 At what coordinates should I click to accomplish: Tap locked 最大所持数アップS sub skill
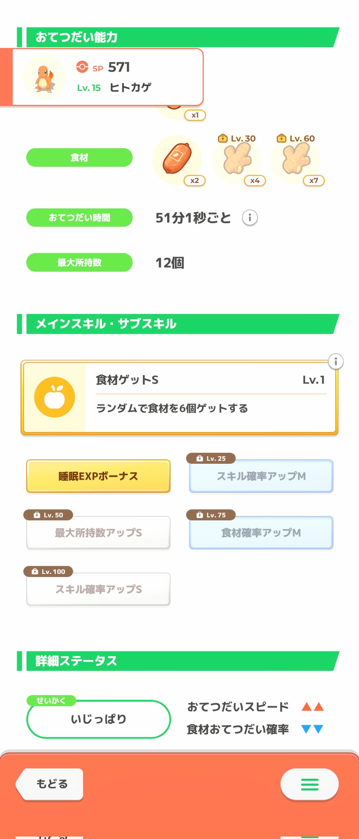[x=98, y=533]
